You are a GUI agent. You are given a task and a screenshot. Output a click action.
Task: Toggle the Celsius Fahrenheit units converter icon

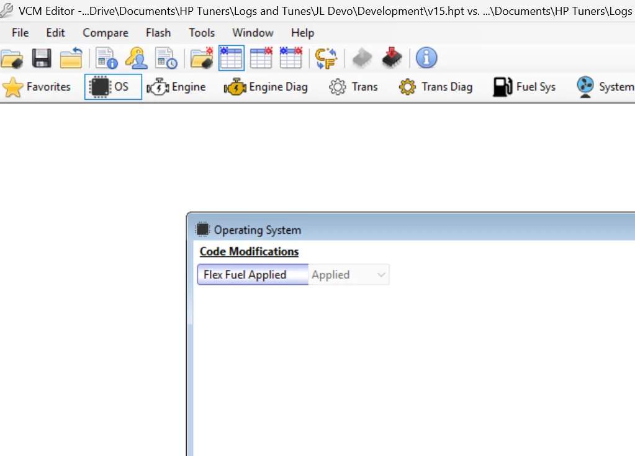coord(326,58)
